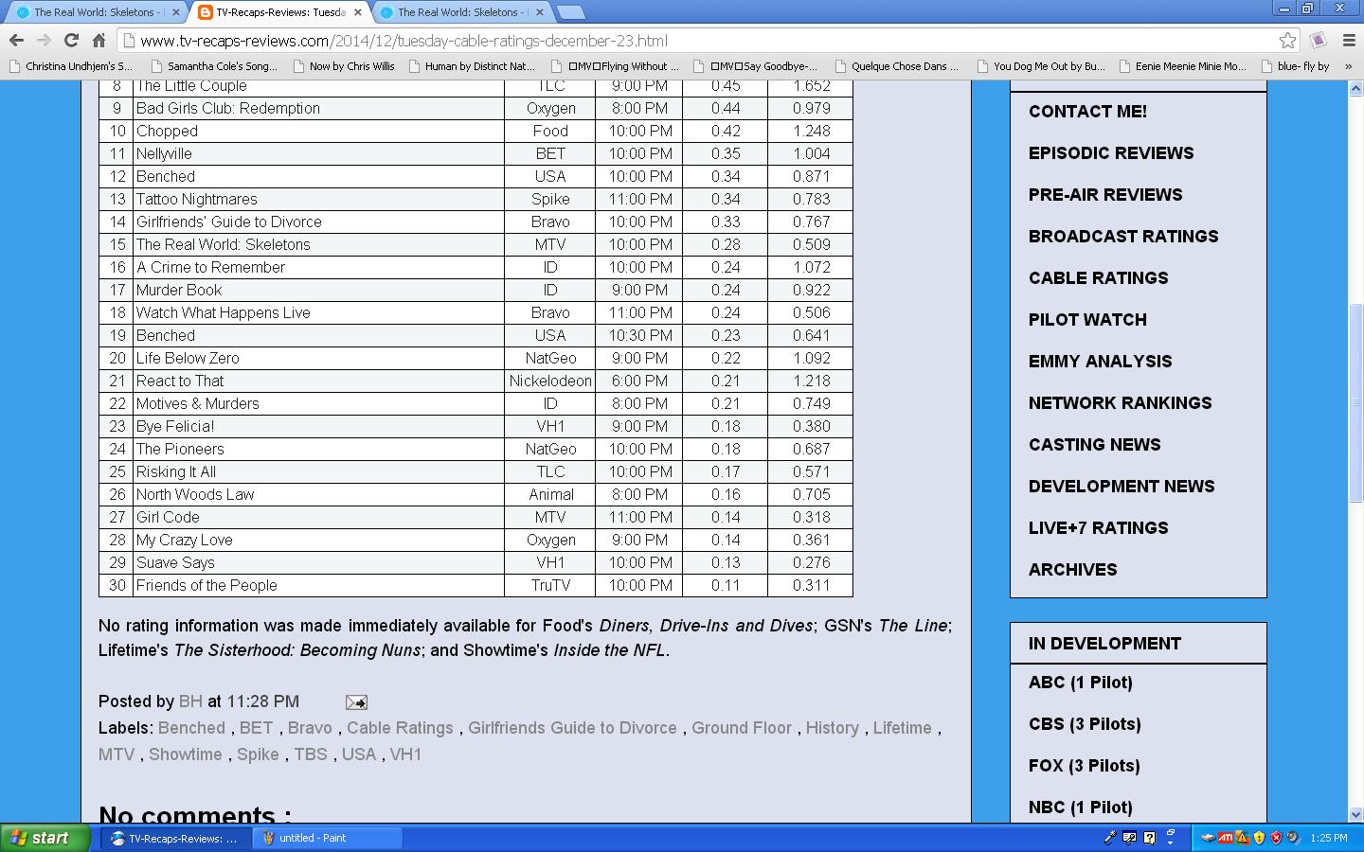Click the Cable Ratings label link
Viewport: 1364px width, 852px height.
[400, 728]
